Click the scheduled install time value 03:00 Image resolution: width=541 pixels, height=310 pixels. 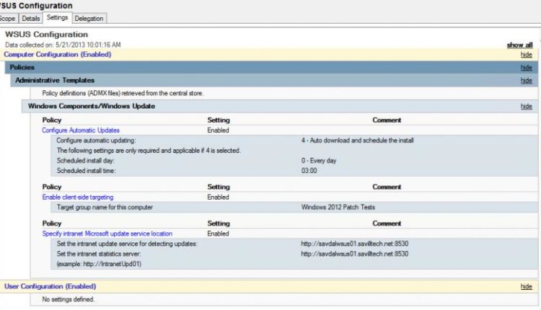pos(309,171)
